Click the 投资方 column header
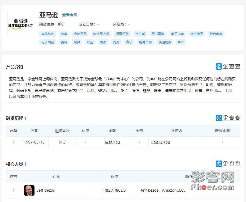 (177, 131)
